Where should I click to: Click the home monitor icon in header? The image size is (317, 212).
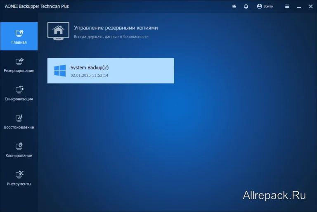tap(58, 31)
